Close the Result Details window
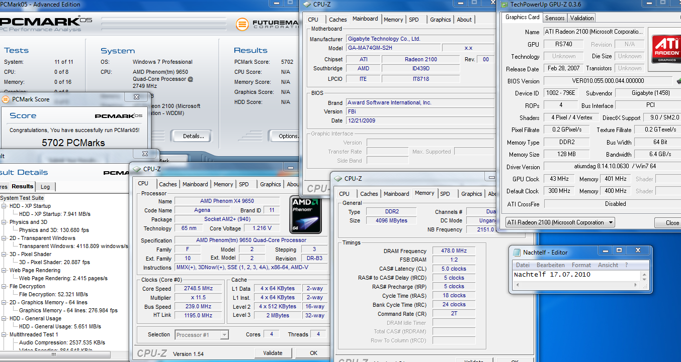The image size is (681, 362). [x=145, y=154]
